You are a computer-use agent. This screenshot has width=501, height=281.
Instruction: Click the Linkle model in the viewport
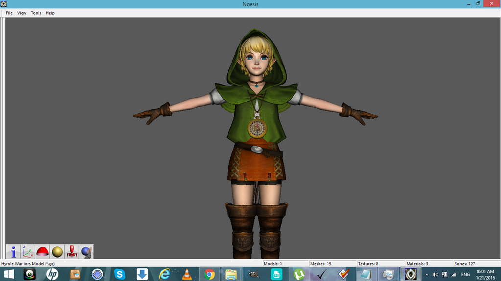coord(256,144)
